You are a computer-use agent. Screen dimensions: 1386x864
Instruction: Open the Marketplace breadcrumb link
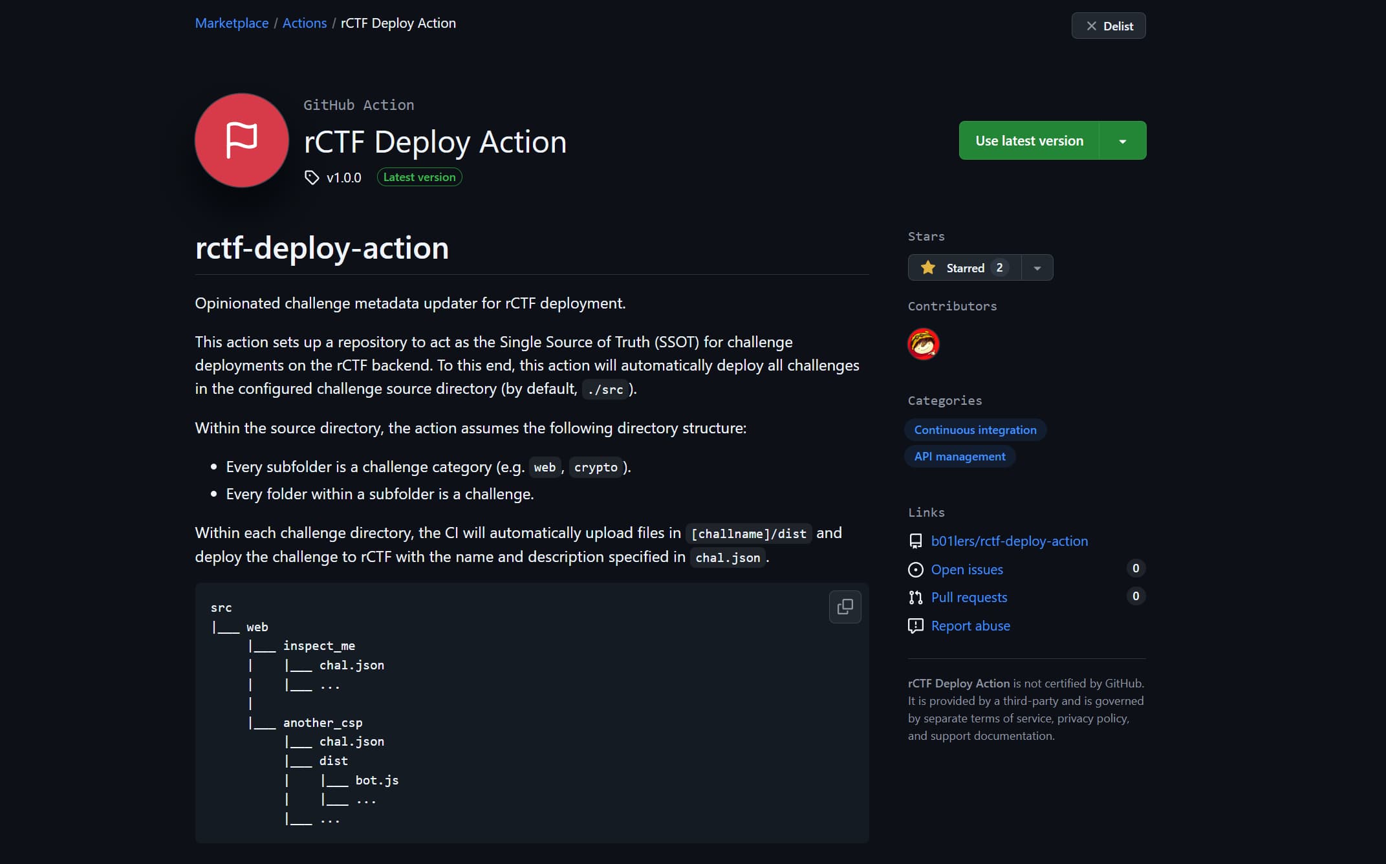(232, 23)
